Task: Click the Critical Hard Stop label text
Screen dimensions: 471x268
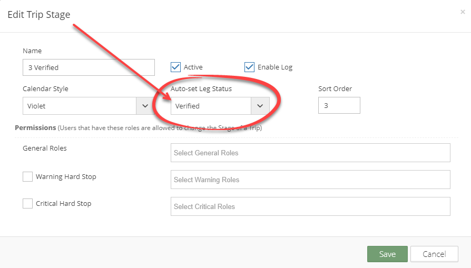Action: point(63,203)
